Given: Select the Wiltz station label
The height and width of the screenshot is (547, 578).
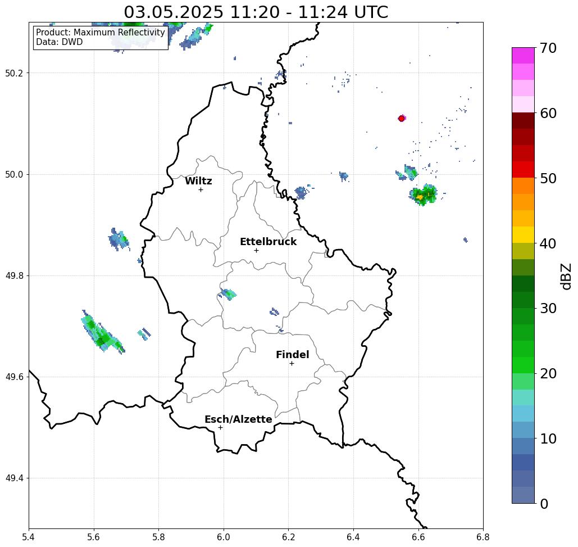Looking at the screenshot, I should pyautogui.click(x=198, y=181).
